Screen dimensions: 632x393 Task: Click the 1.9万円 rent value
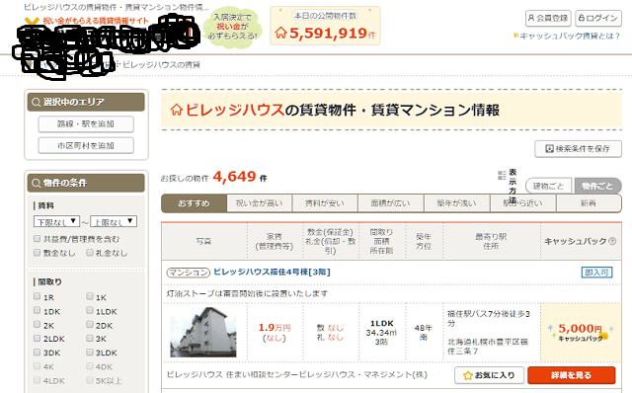coord(275,327)
